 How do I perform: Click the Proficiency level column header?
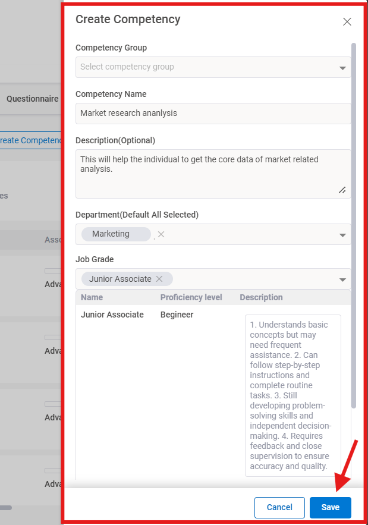click(x=191, y=297)
